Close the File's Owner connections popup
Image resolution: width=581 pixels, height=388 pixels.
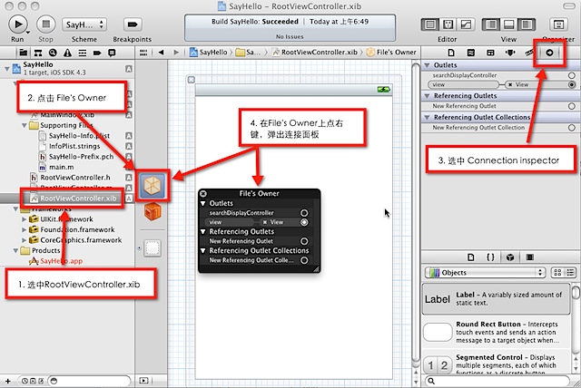coord(204,193)
